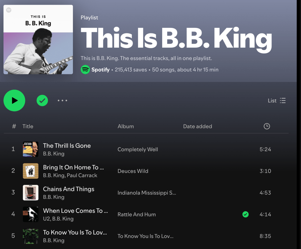Select the Chains And Things track title

pyautogui.click(x=69, y=189)
